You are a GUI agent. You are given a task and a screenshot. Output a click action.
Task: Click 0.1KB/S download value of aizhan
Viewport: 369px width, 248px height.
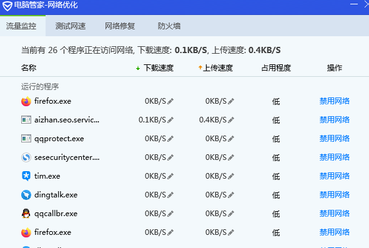(152, 120)
